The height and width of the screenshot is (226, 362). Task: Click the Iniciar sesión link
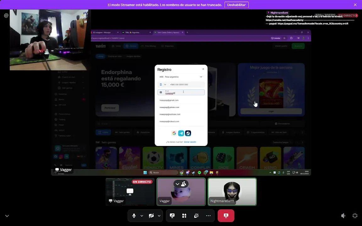click(x=190, y=142)
